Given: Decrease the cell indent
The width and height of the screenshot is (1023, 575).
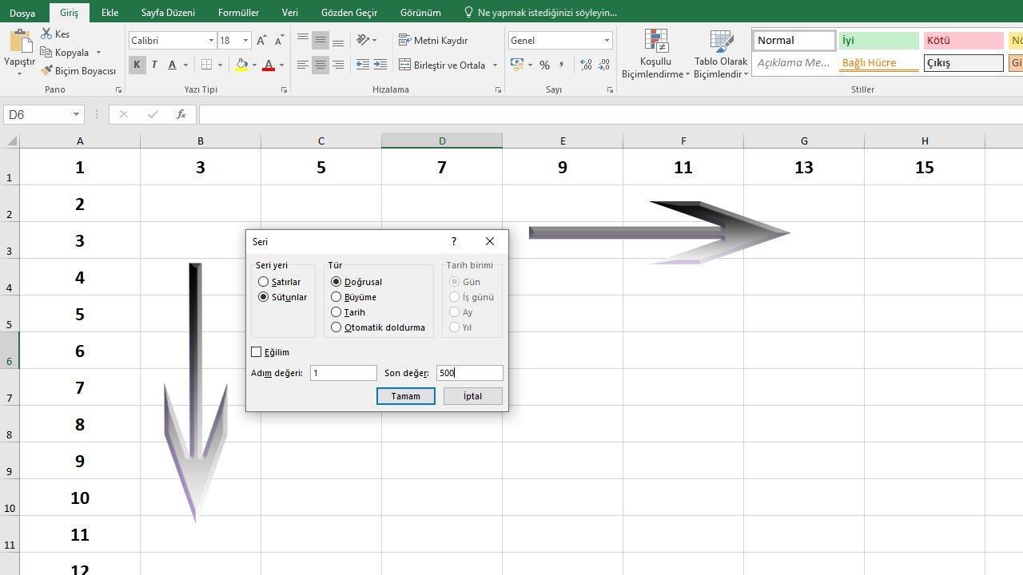Looking at the screenshot, I should click(x=363, y=65).
